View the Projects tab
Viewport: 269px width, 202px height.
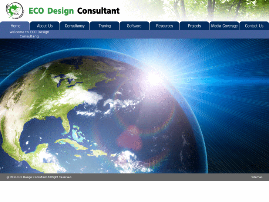click(194, 26)
